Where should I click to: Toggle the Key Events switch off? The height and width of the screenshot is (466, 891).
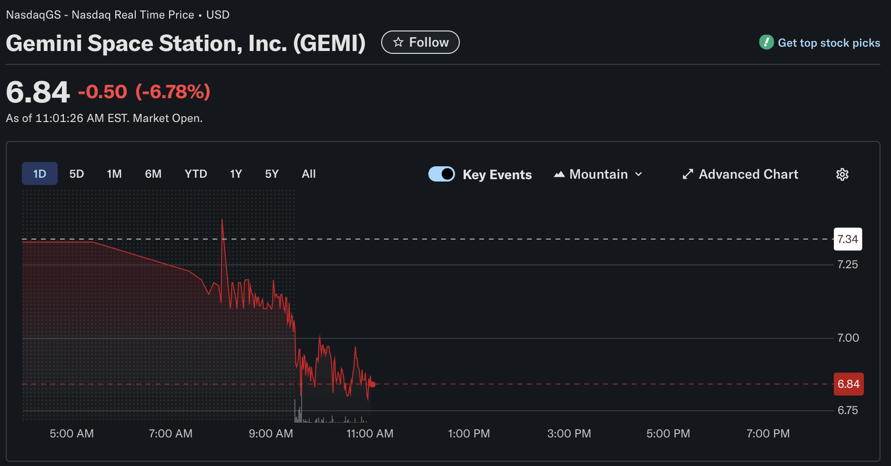(x=442, y=174)
